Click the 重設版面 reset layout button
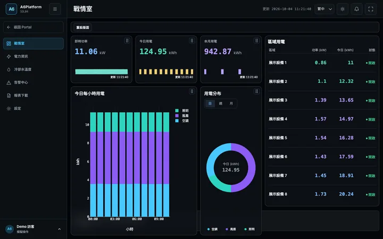Screen dimensions: 383x239 point(82,28)
